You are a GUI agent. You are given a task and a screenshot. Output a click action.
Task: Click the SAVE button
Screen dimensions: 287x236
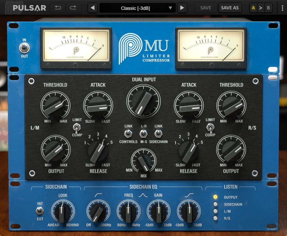click(205, 8)
